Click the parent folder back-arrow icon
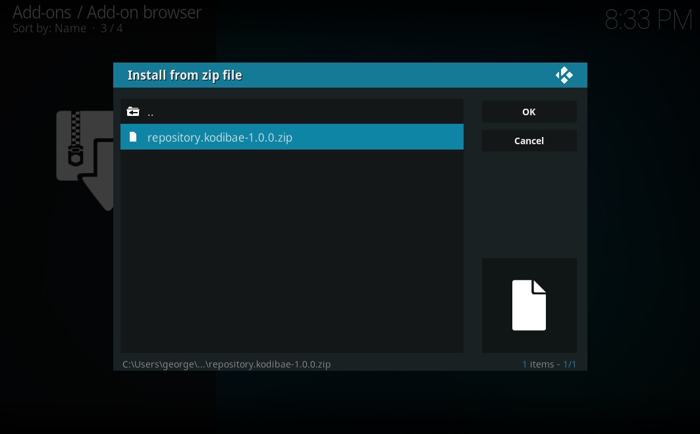700x434 pixels. pos(133,112)
